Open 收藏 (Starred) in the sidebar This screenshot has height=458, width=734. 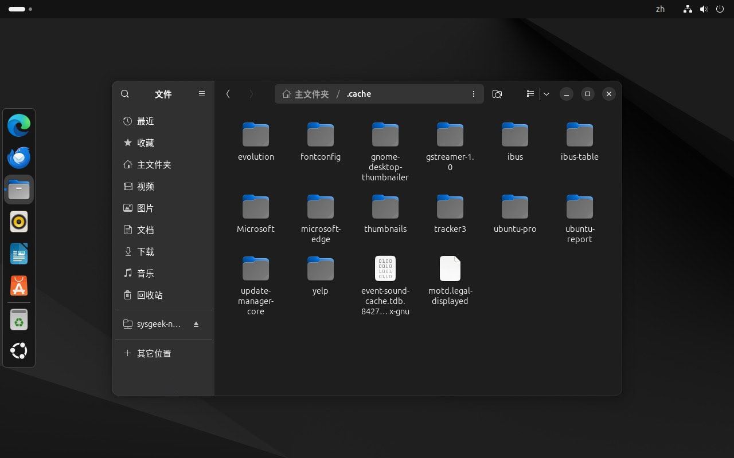145,143
